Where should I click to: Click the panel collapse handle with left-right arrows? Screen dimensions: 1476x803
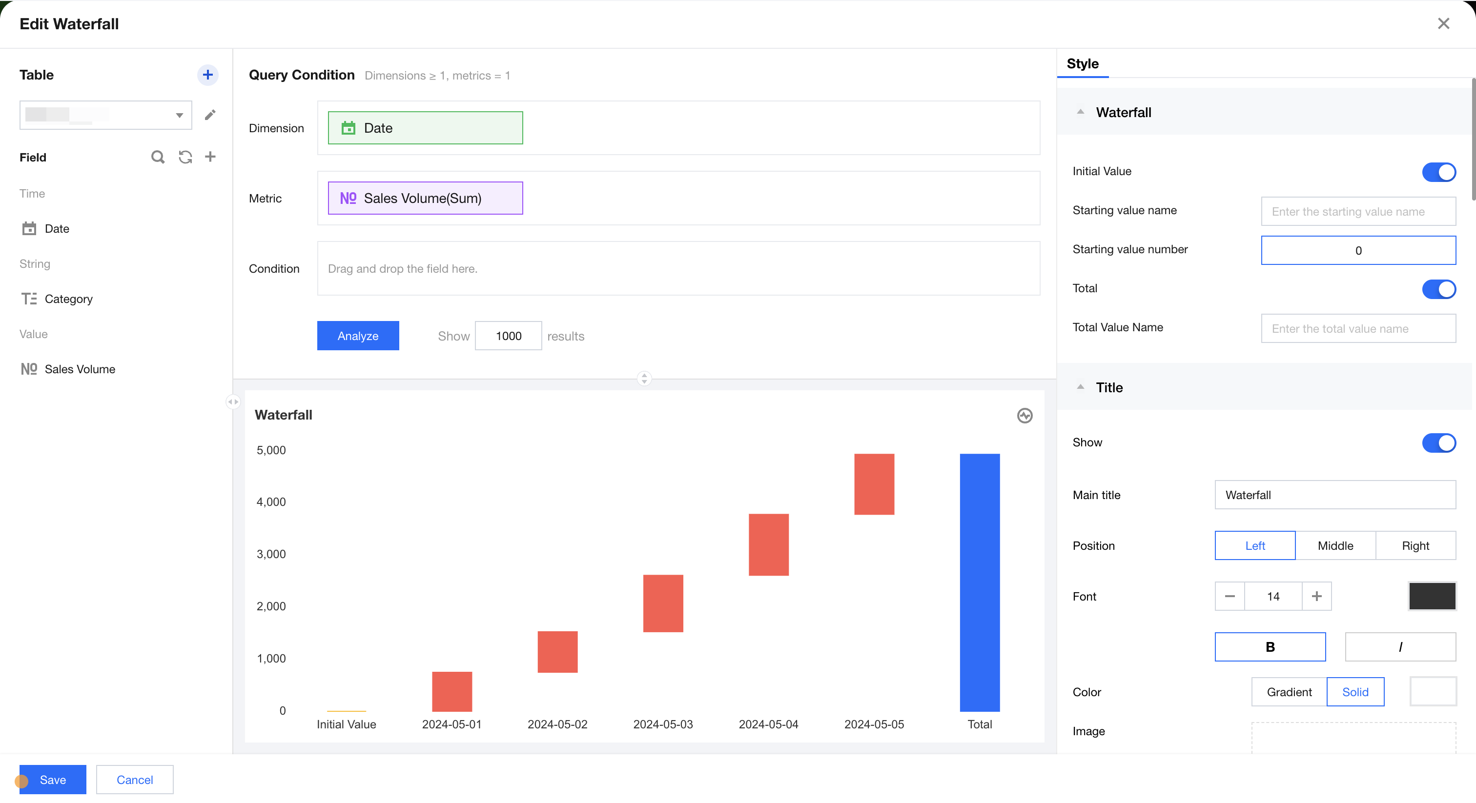pyautogui.click(x=233, y=401)
